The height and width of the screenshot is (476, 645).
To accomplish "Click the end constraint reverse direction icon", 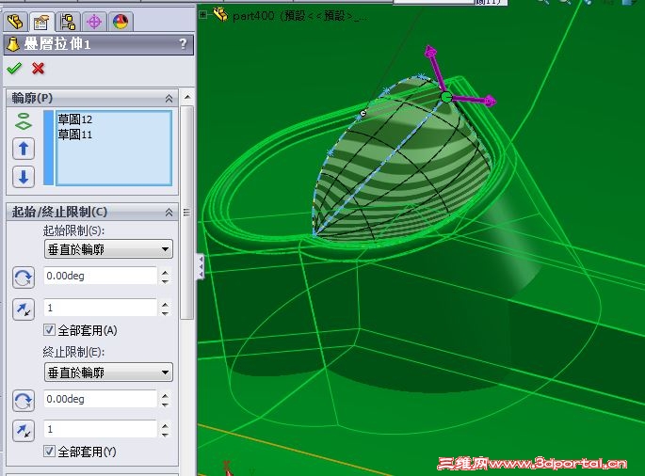I will coord(24,401).
